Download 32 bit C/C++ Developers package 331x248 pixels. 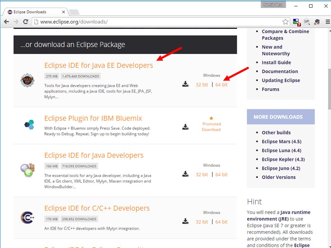point(202,222)
